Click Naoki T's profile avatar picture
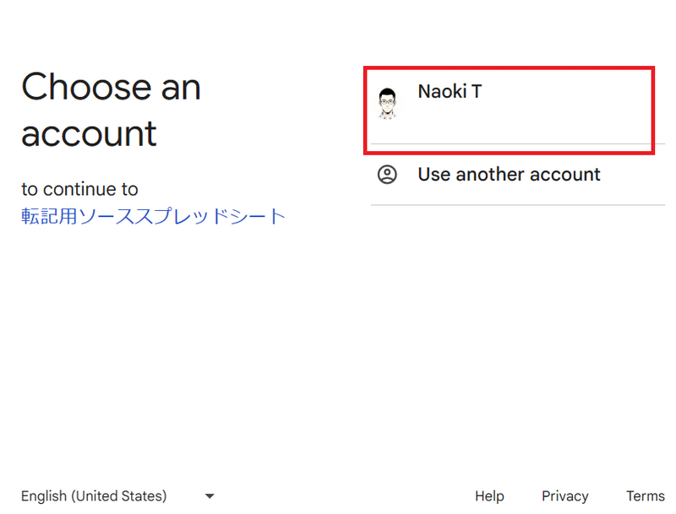Screen dimensions: 676x514 [387, 103]
